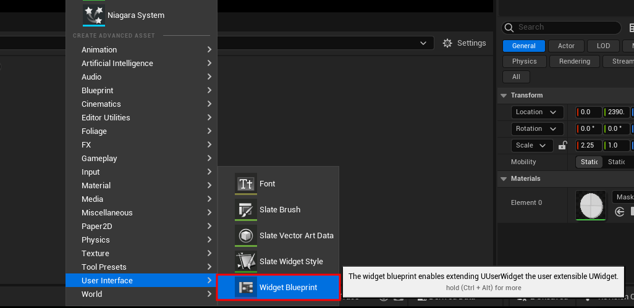
Task: Open the Audio asset category
Action: tap(142, 77)
